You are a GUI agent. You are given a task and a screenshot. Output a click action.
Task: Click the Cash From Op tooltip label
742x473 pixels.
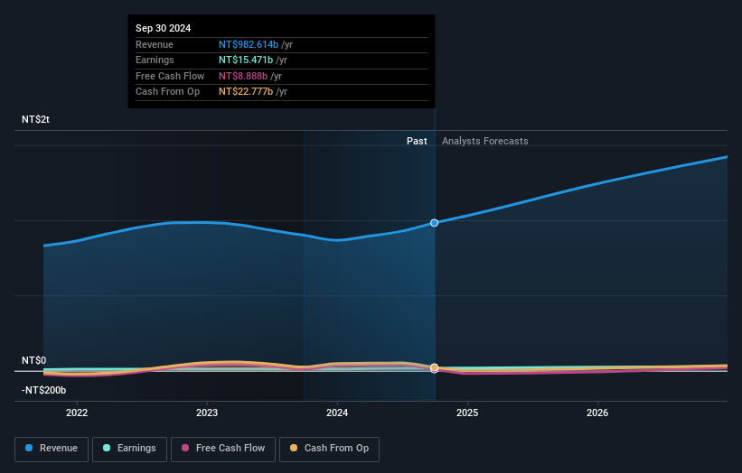pyautogui.click(x=167, y=92)
